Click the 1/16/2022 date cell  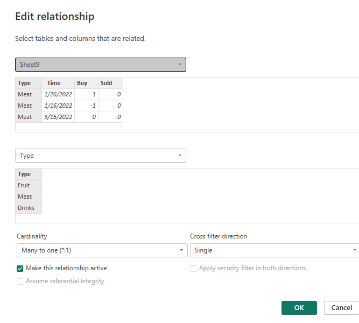(58, 106)
